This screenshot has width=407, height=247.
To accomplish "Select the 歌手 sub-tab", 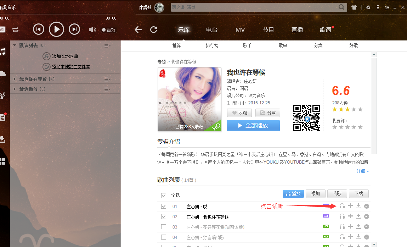I will point(247,45).
